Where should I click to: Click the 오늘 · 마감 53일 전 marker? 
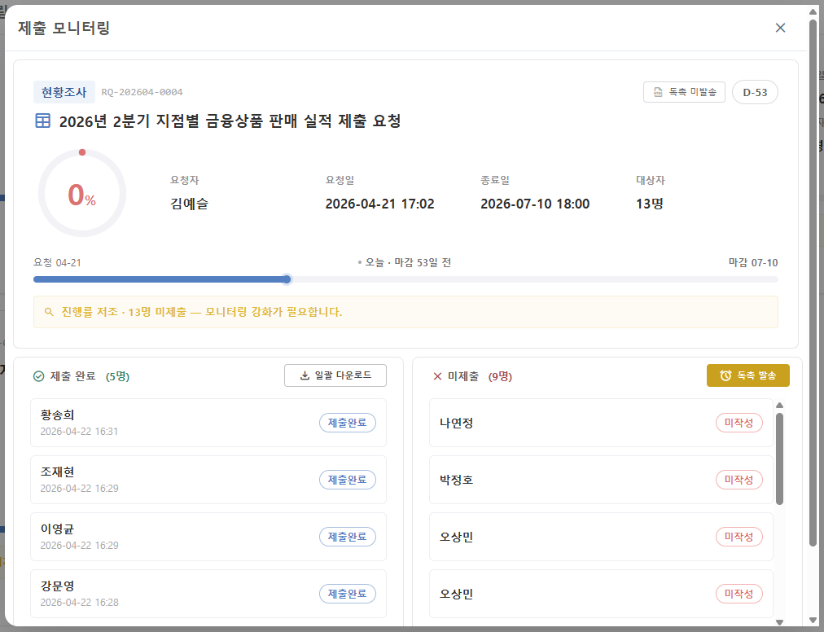tap(404, 262)
